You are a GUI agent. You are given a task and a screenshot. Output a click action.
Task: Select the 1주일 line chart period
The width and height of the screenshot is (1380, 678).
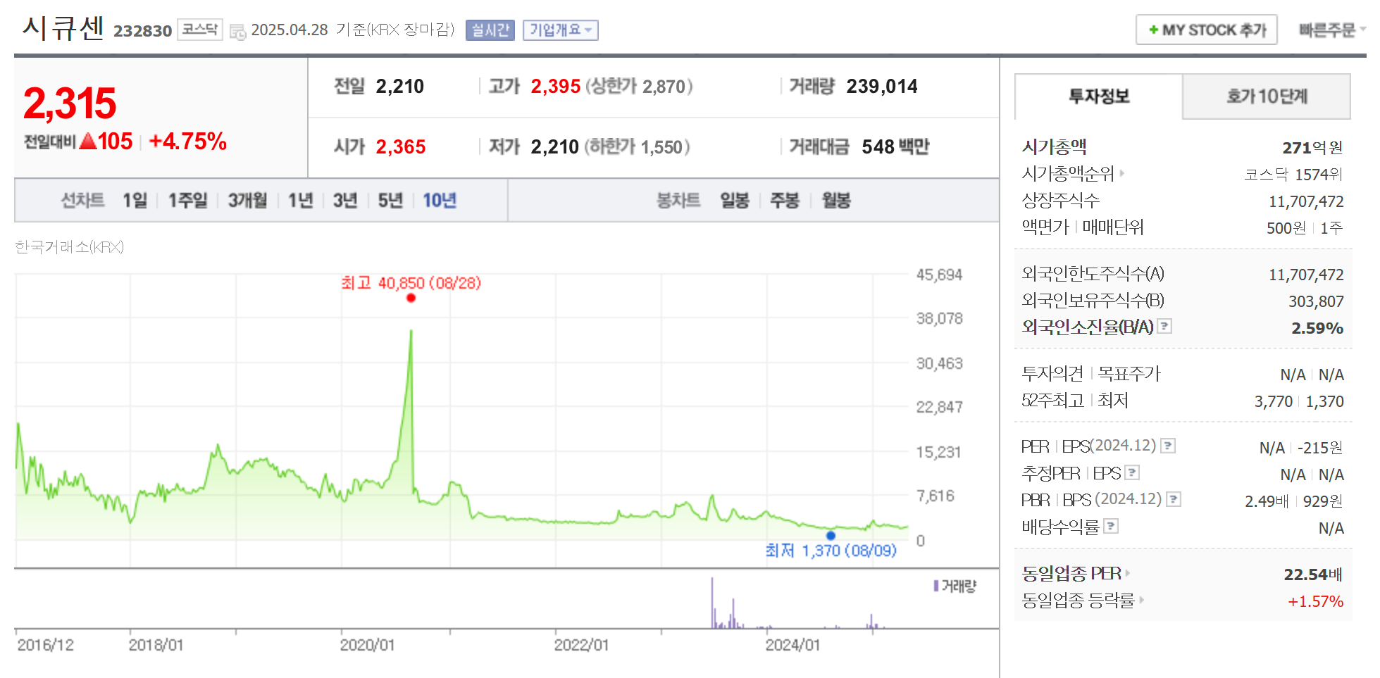[187, 201]
